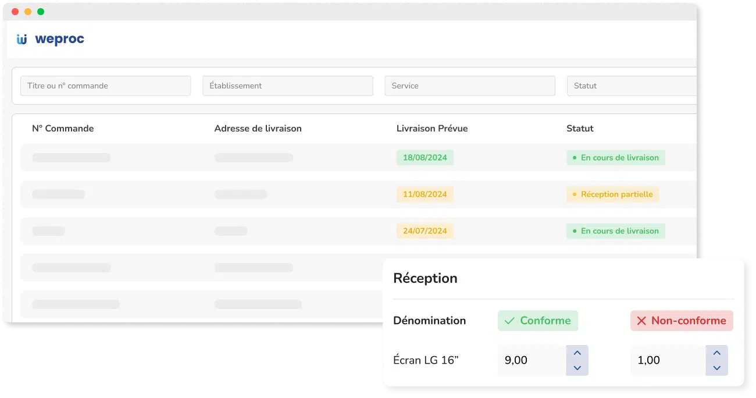Sort by the Livraison Prévue column header
Screen dimensions: 756x398
432,129
